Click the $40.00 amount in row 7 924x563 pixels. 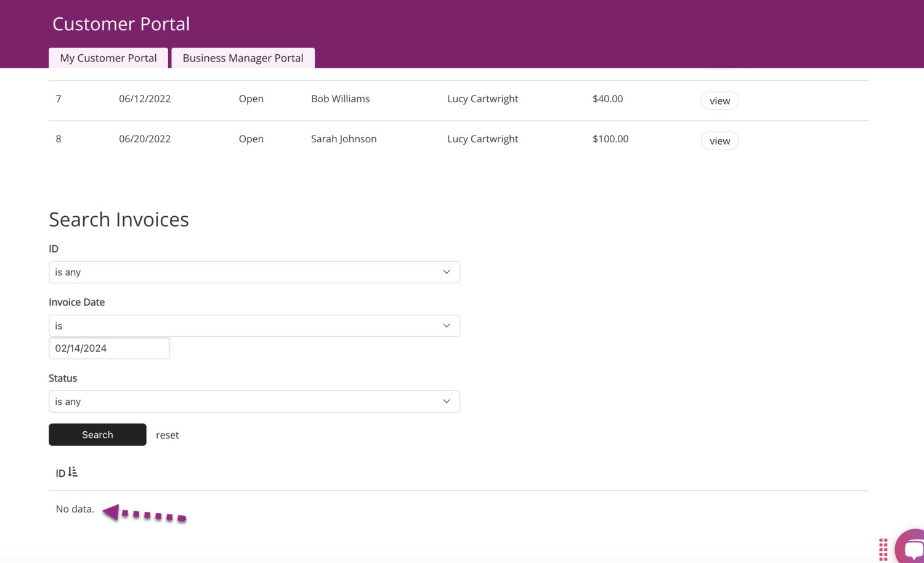tap(607, 99)
